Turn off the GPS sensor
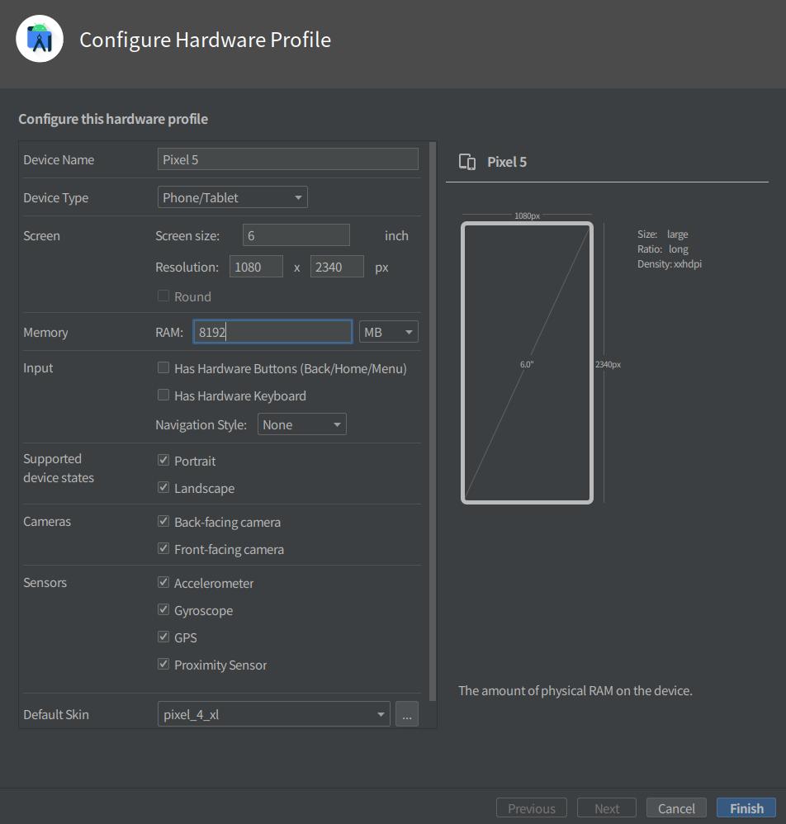The image size is (786, 824). click(x=163, y=637)
